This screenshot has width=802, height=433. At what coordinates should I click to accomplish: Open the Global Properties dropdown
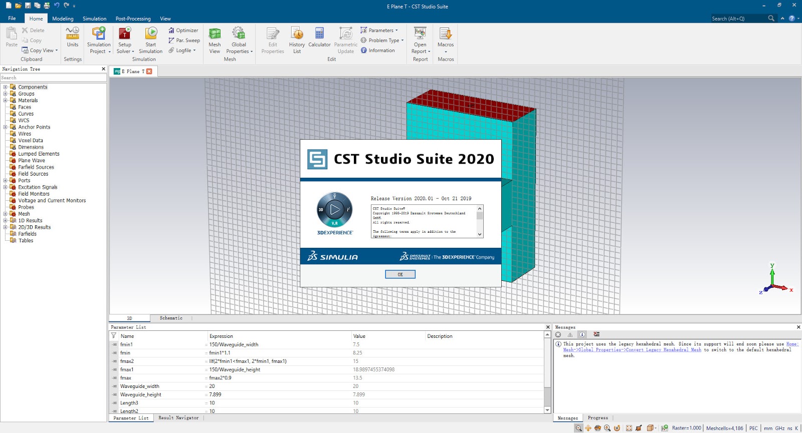(x=239, y=48)
